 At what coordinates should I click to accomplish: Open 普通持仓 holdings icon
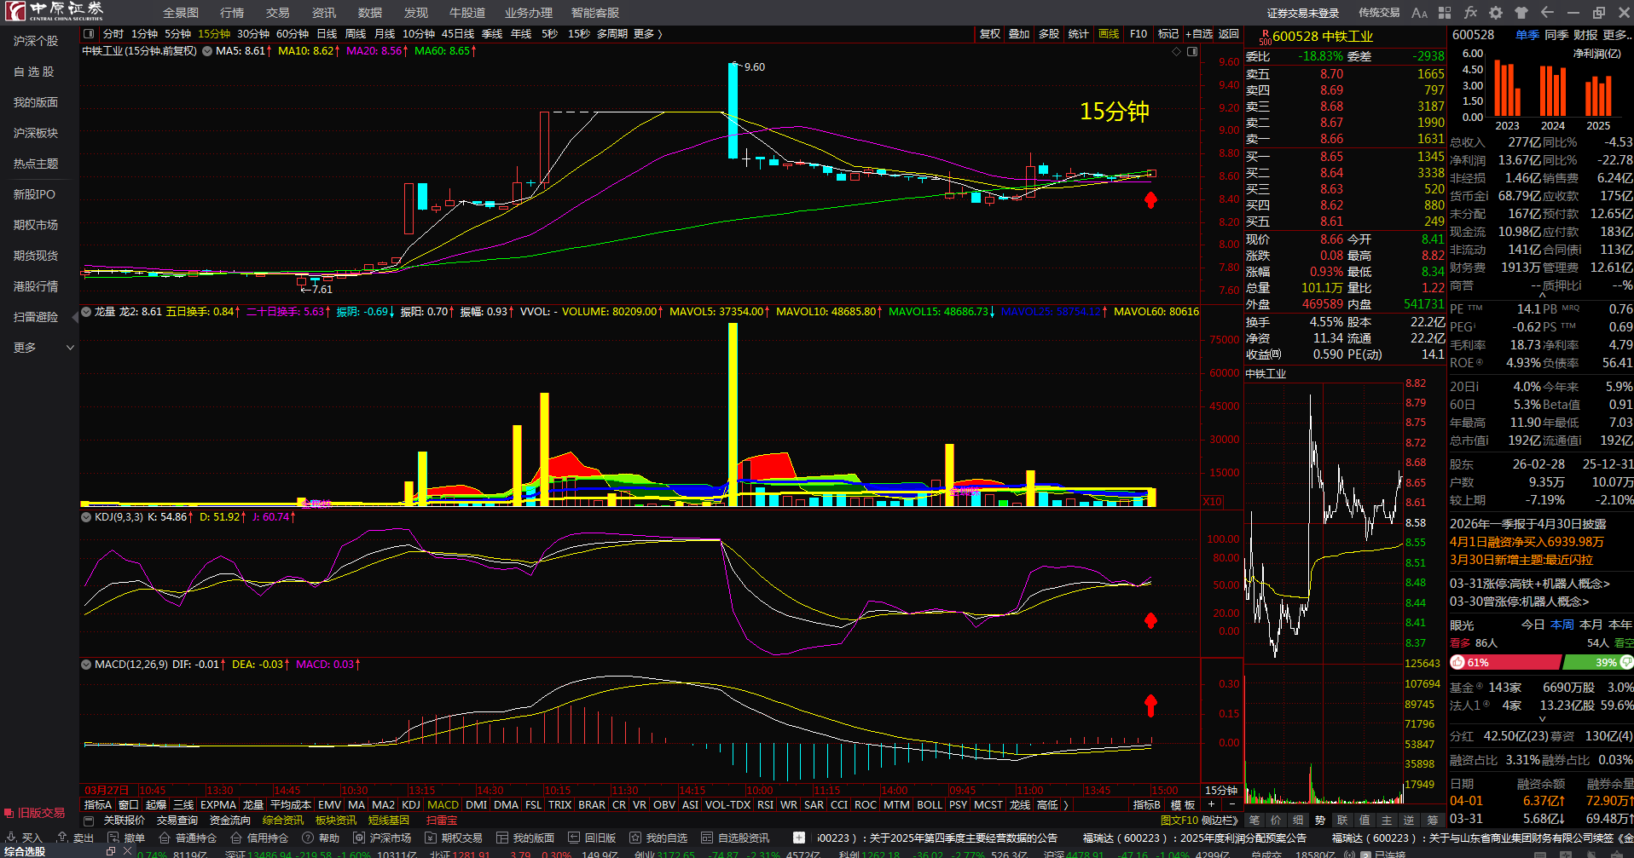(x=165, y=838)
